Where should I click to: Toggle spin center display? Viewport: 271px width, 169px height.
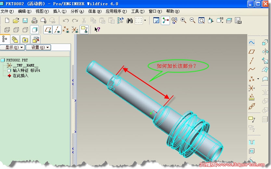tap(165, 20)
